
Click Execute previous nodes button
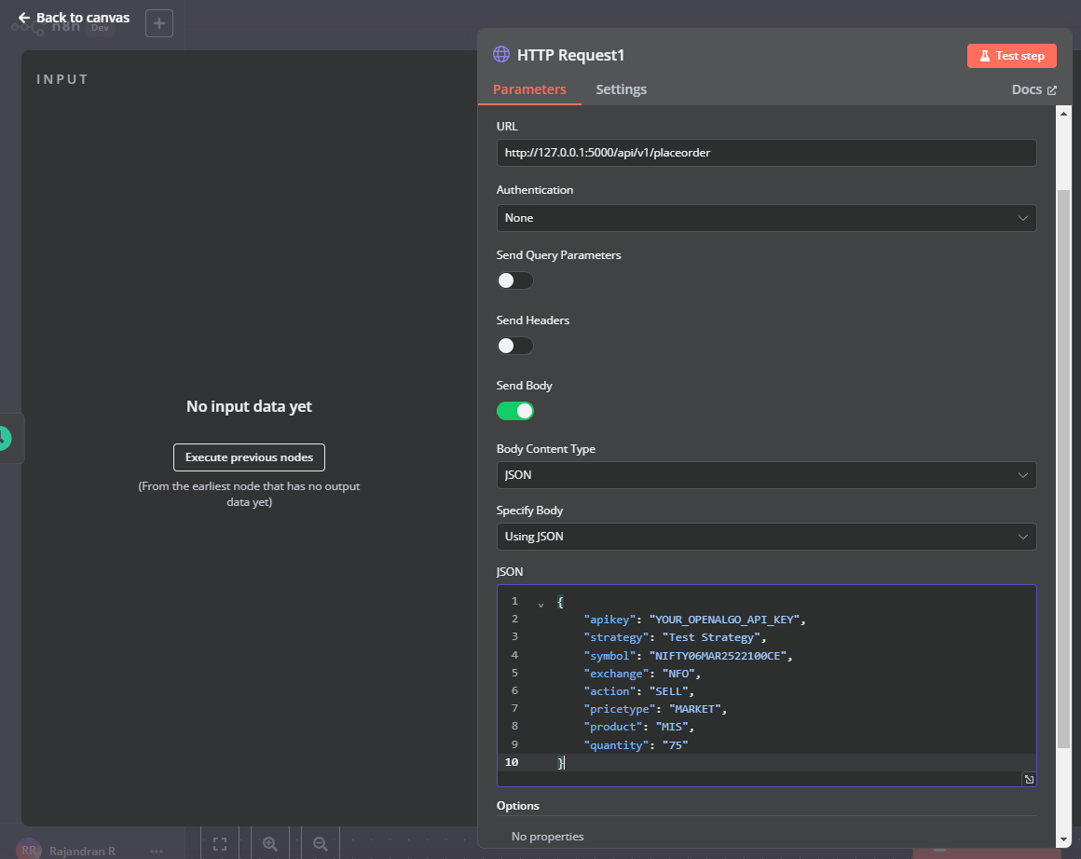coord(249,457)
